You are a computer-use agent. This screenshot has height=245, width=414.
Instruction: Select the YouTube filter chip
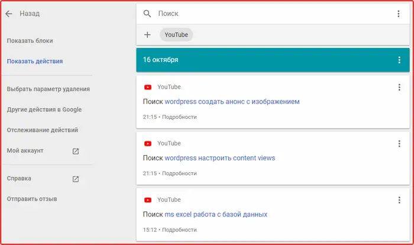(176, 35)
